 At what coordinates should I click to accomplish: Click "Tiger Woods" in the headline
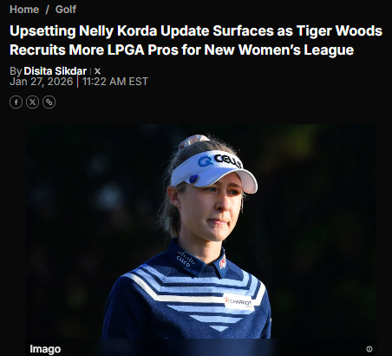(x=339, y=31)
